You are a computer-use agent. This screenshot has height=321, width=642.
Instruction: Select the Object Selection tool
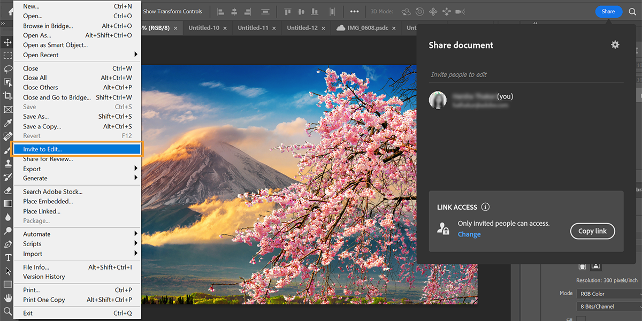[7, 82]
